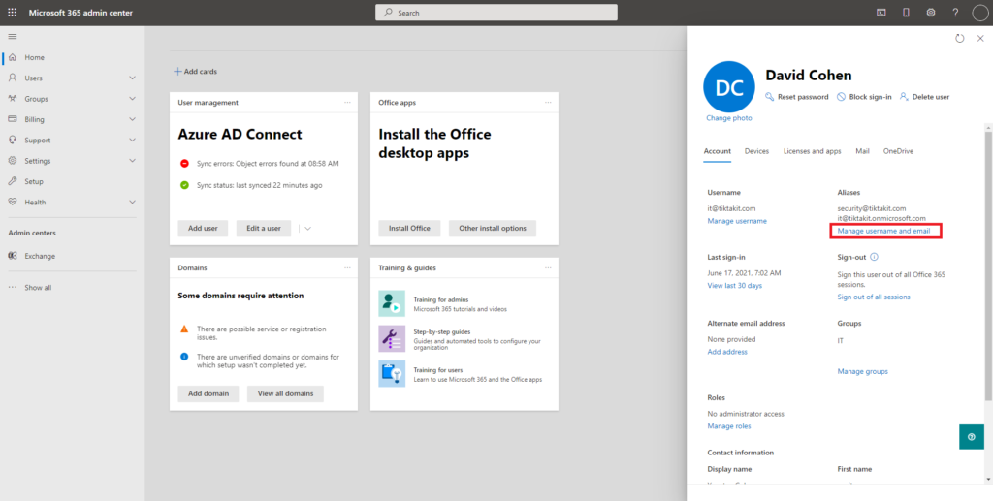The width and height of the screenshot is (993, 501).
Task: Open Health in the navigation pane
Action: pos(35,202)
